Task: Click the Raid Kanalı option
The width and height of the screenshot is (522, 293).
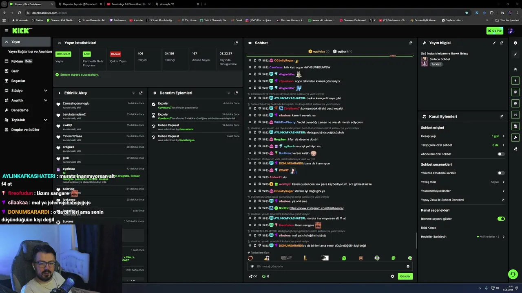Action: click(x=428, y=228)
